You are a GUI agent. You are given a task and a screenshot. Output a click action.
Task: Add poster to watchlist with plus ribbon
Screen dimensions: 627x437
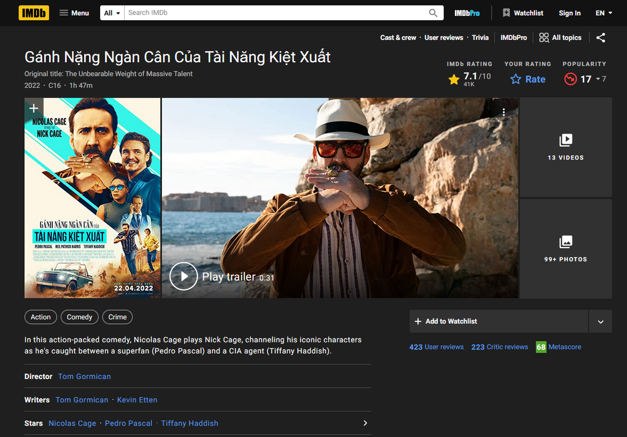34,108
